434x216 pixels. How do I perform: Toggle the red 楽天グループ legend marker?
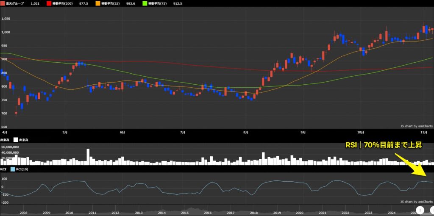(x=3, y=3)
